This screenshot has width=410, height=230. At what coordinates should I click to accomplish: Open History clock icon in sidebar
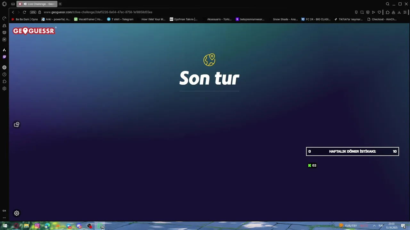point(4,74)
